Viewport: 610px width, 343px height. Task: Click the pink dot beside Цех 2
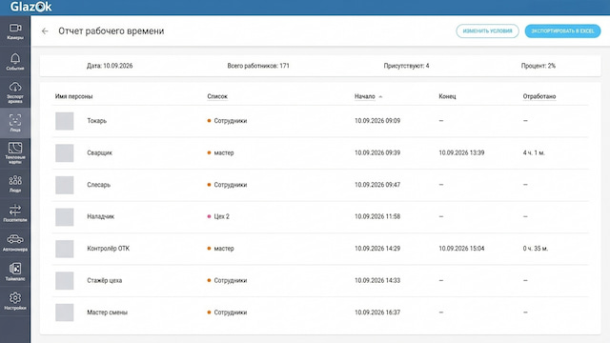click(x=209, y=216)
